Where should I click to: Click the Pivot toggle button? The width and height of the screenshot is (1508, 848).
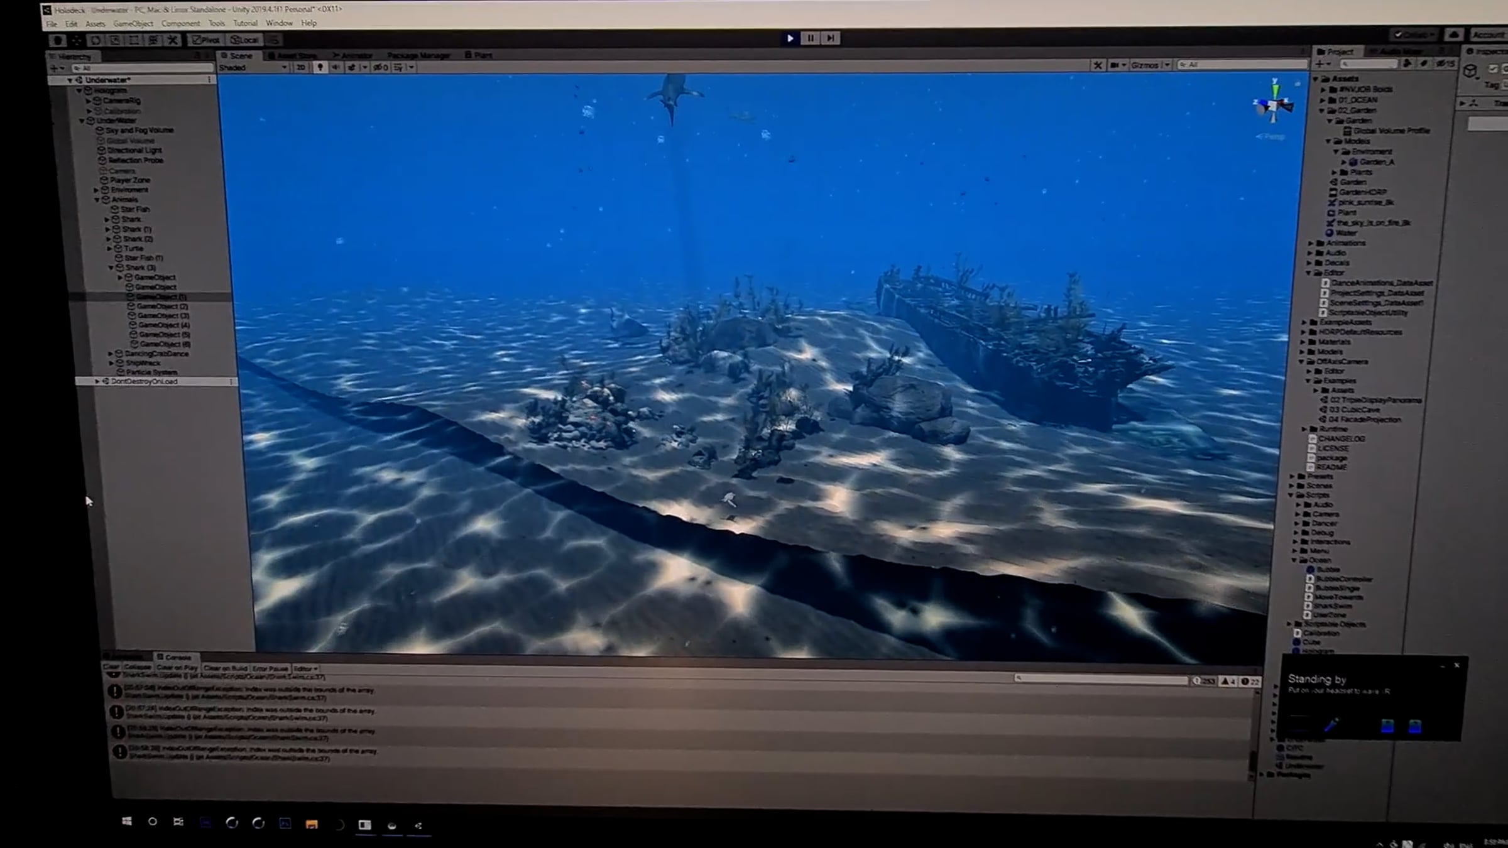[x=206, y=40]
